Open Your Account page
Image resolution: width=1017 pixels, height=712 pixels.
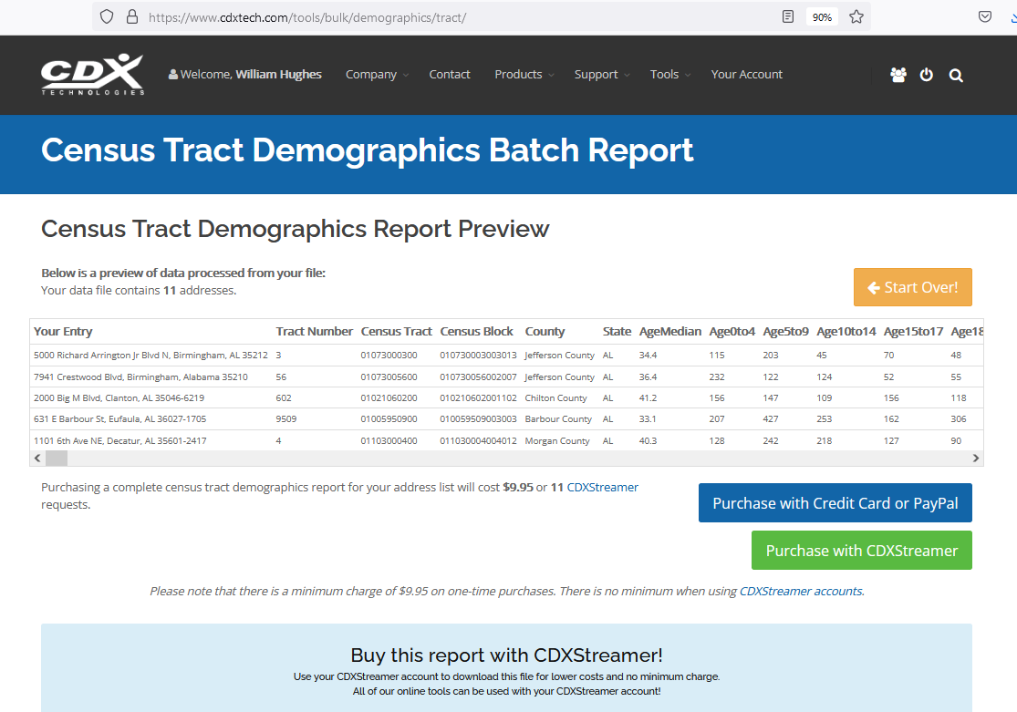tap(746, 75)
